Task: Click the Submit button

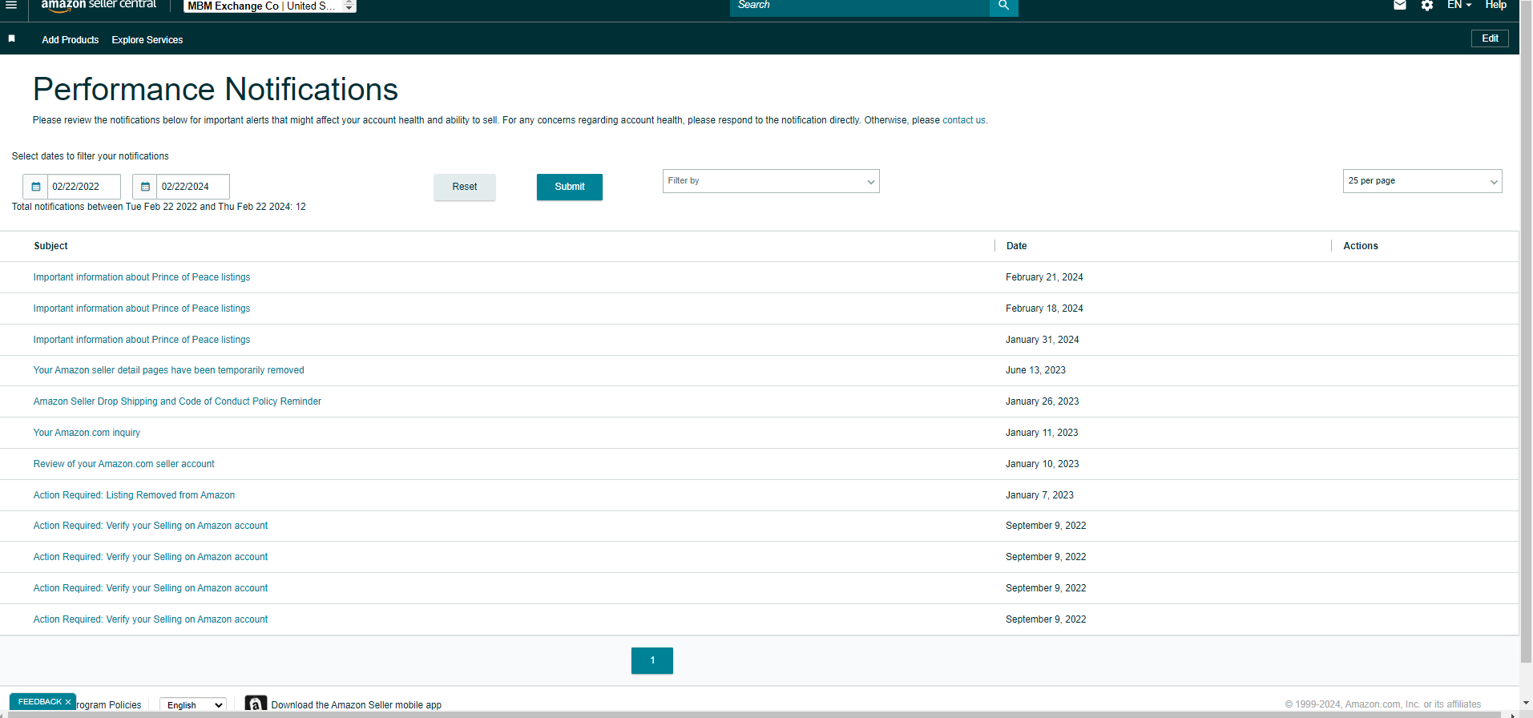Action: point(570,187)
